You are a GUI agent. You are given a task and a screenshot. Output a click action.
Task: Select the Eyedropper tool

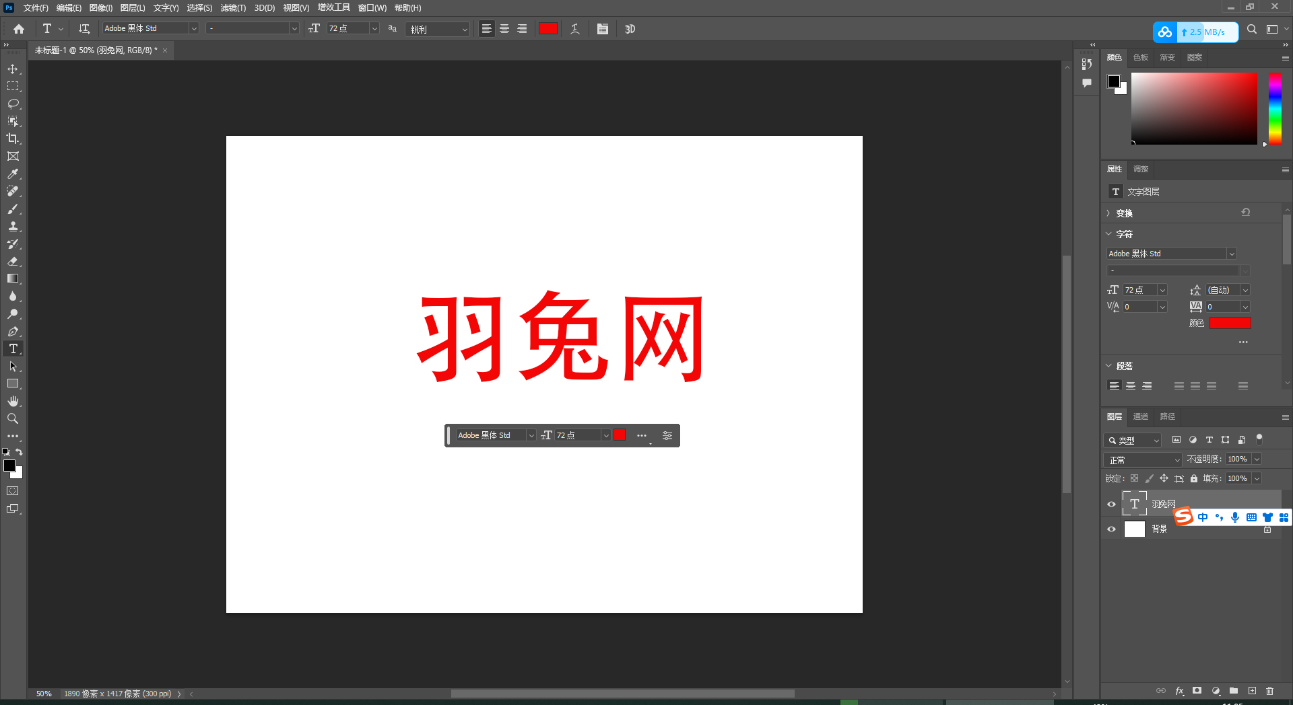13,174
